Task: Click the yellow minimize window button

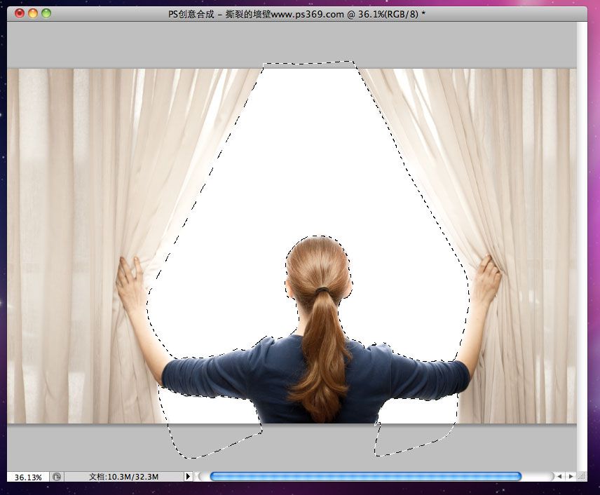Action: [33, 13]
